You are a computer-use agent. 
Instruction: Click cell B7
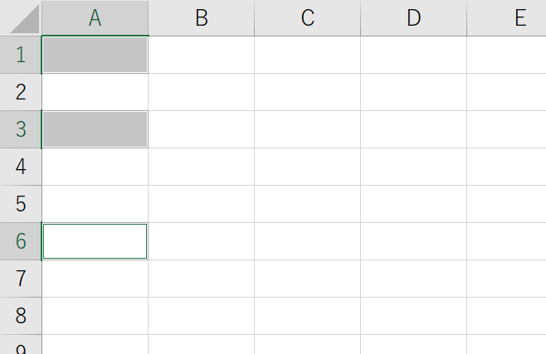point(202,279)
